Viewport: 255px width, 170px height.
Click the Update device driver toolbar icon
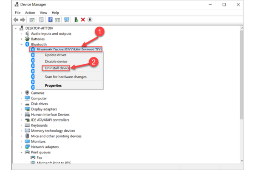tap(76, 20)
